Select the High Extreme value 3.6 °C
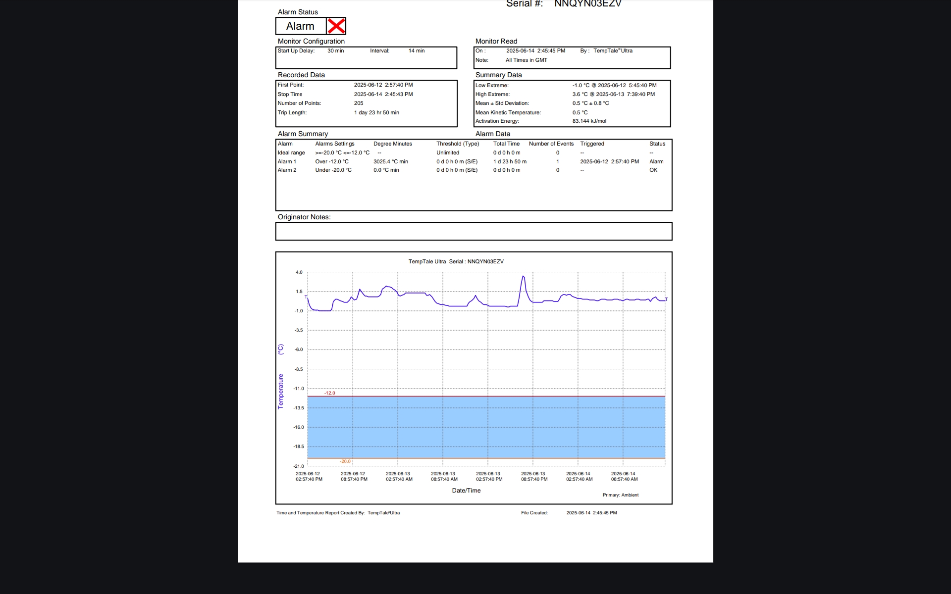Viewport: 951px width, 594px height. pos(580,95)
